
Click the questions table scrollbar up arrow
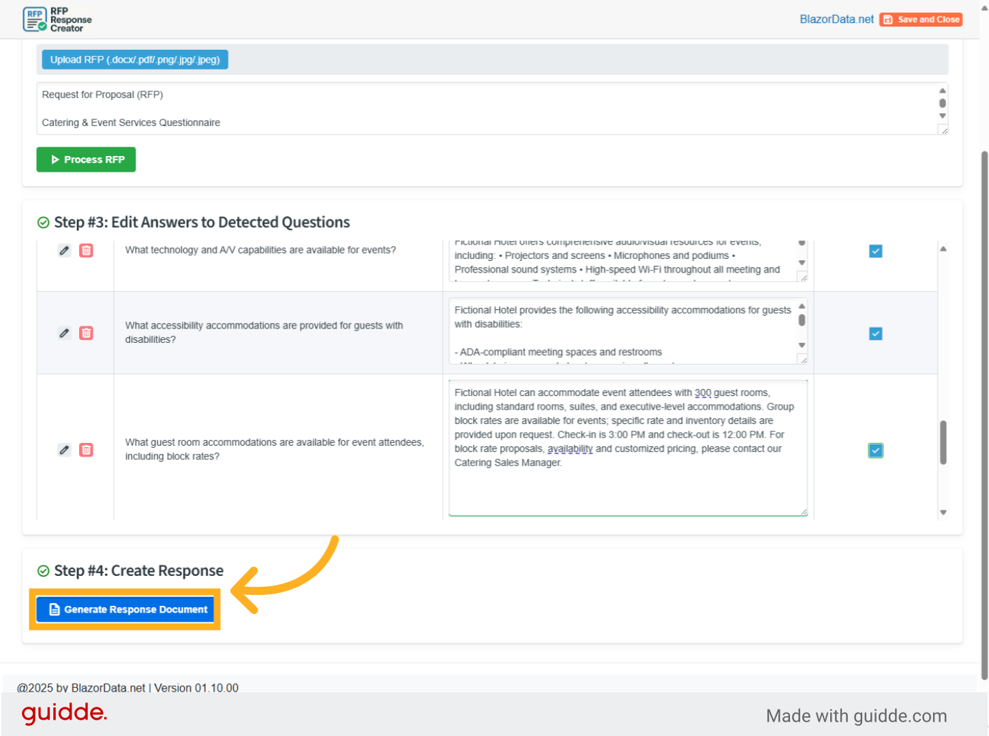tap(943, 249)
